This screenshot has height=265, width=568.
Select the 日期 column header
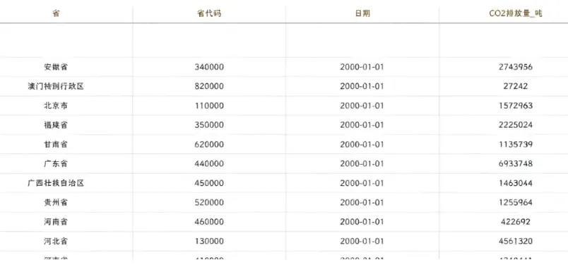362,13
